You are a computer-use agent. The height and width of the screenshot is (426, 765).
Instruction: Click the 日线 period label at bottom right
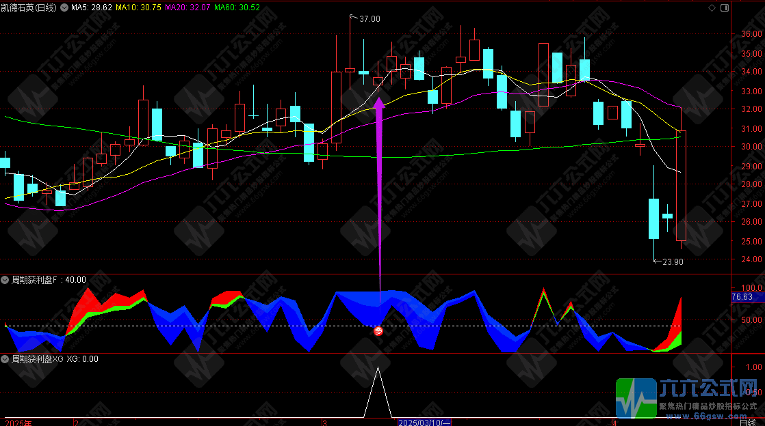point(747,423)
